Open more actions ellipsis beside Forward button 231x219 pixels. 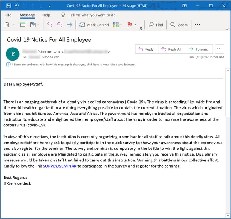click(219, 49)
